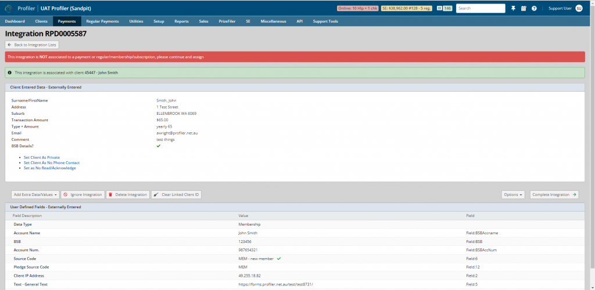Click the pin icon in header
This screenshot has height=290, width=595.
[x=513, y=8]
